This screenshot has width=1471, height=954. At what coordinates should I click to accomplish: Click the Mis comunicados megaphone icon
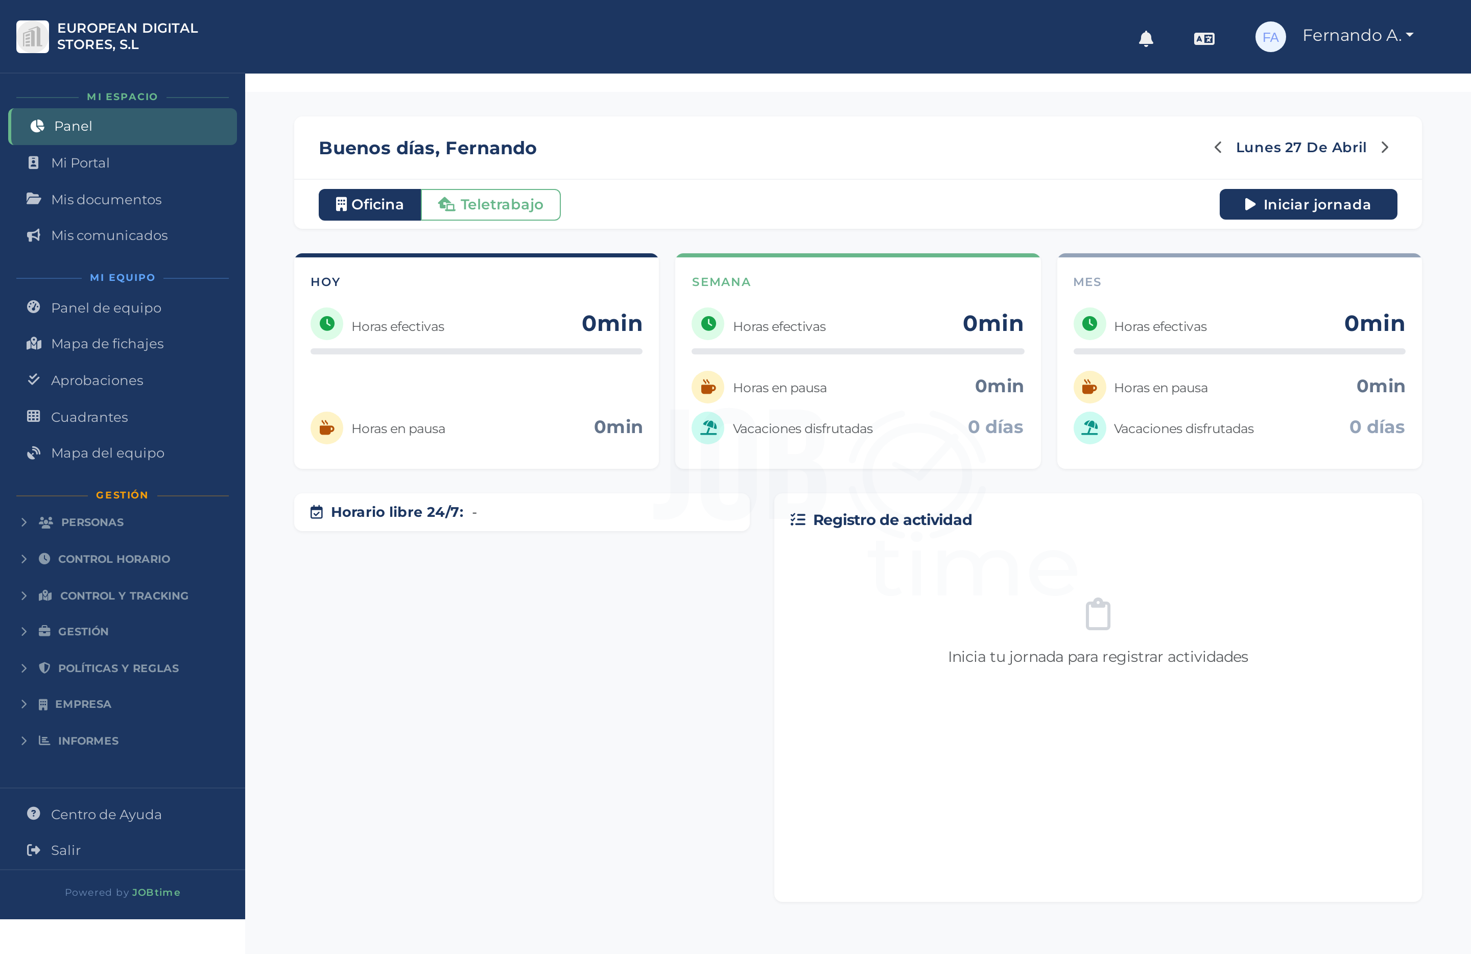[x=34, y=235]
